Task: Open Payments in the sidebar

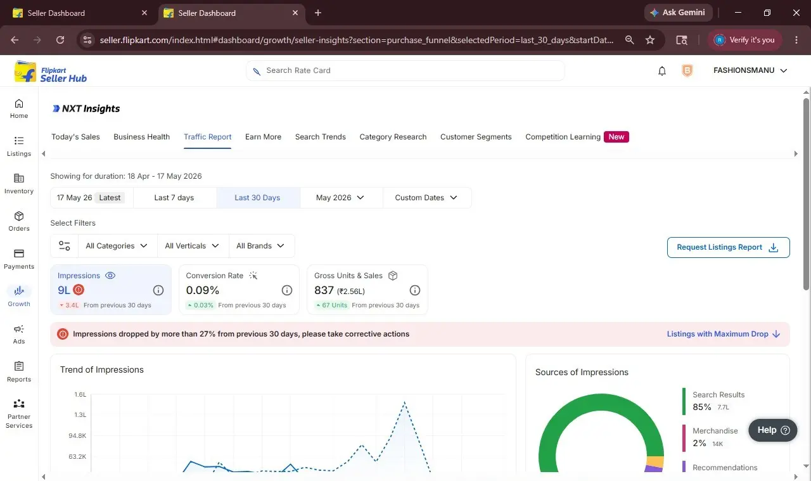Action: click(19, 259)
